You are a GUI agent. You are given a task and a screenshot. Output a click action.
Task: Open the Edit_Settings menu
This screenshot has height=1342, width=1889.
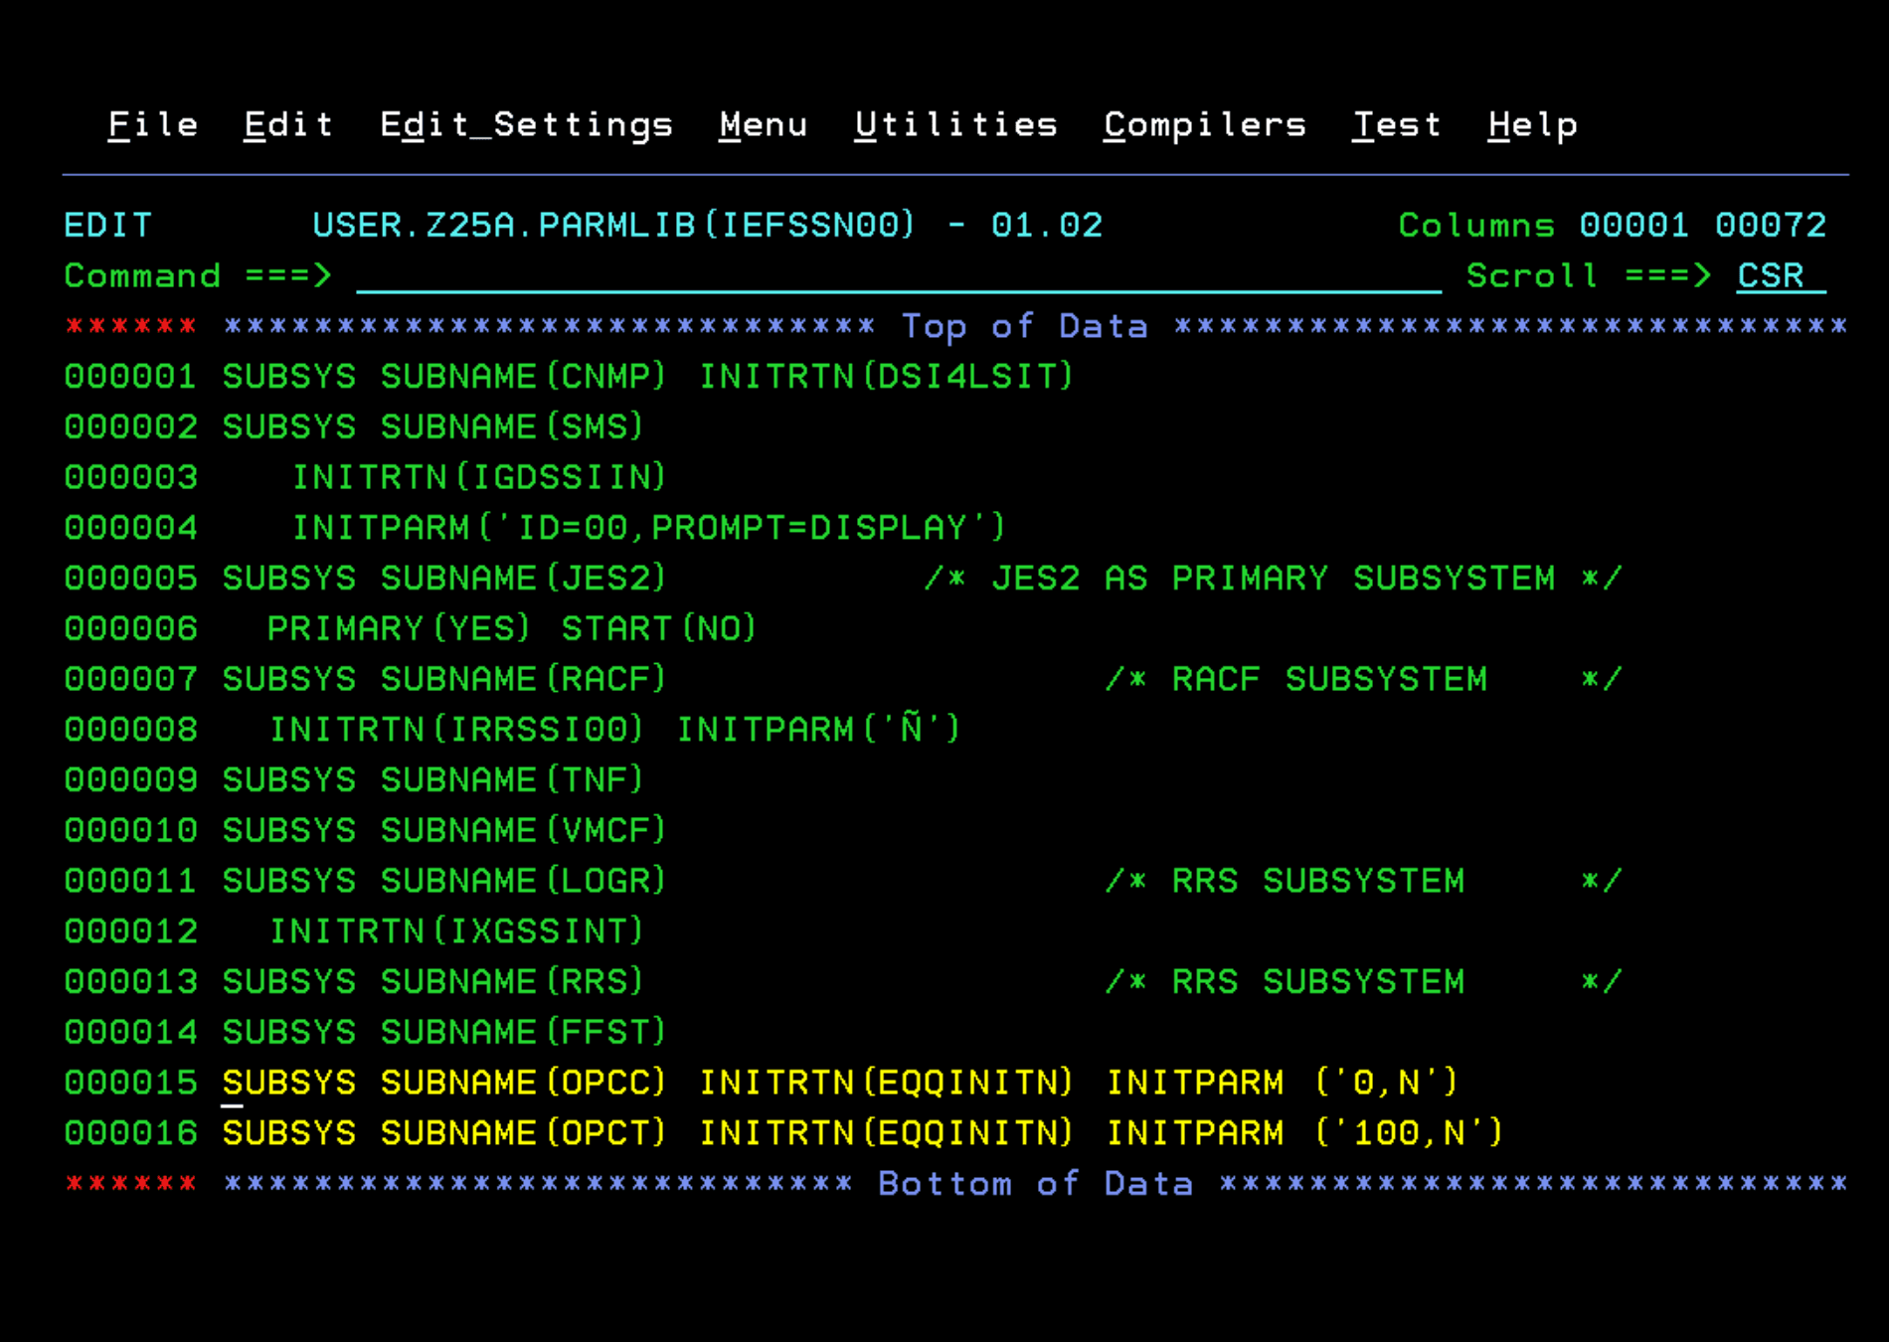click(x=526, y=125)
